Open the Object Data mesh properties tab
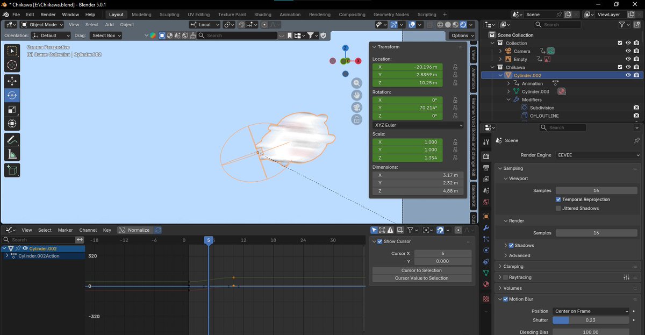The height and width of the screenshot is (335, 645). coord(486,273)
